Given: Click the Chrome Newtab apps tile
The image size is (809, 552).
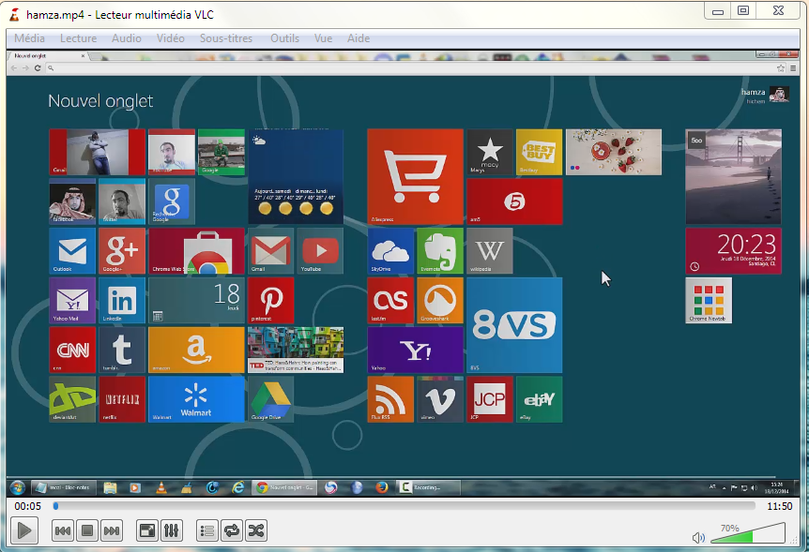Looking at the screenshot, I should (709, 301).
